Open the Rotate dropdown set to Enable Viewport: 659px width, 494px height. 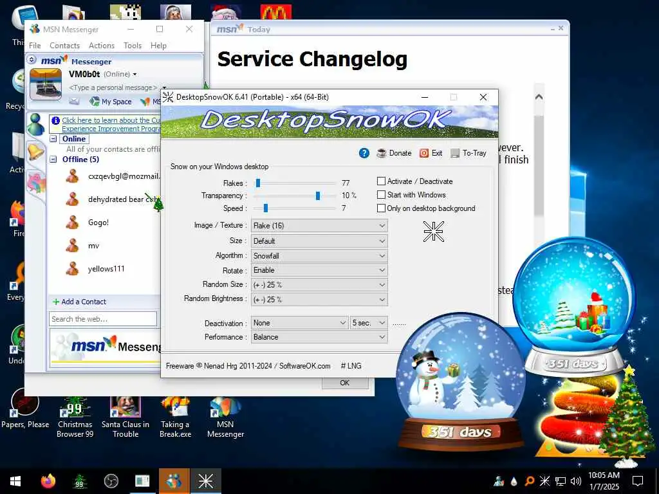coord(319,270)
